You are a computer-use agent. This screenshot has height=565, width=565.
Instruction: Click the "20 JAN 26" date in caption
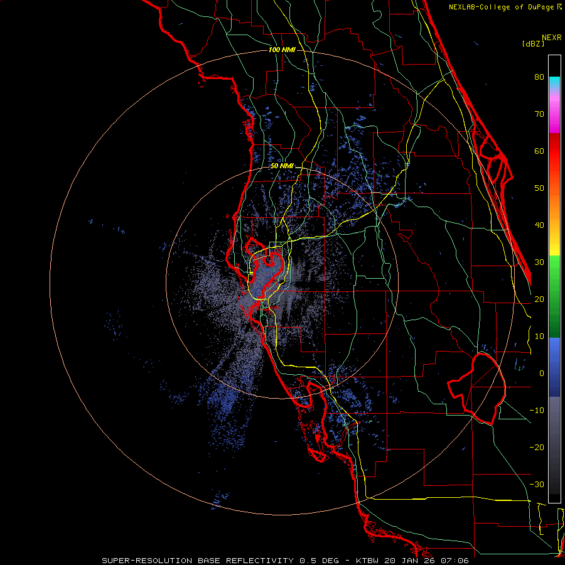click(411, 561)
